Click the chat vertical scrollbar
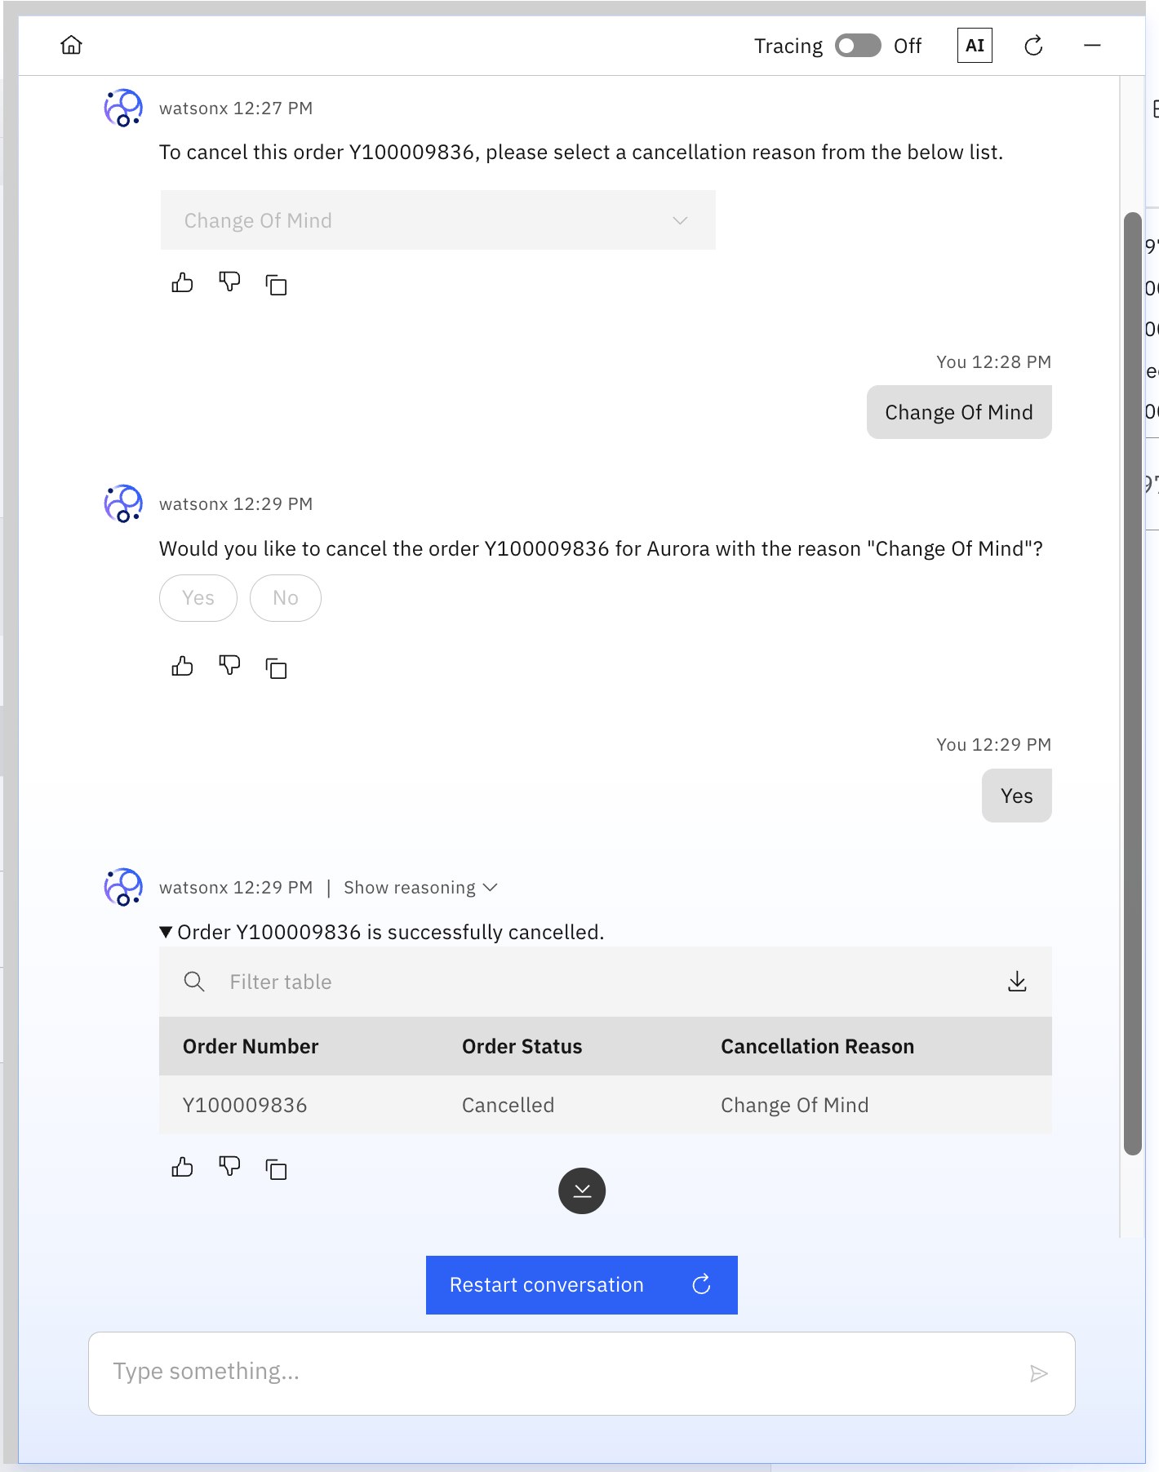The width and height of the screenshot is (1159, 1472). 1132,684
